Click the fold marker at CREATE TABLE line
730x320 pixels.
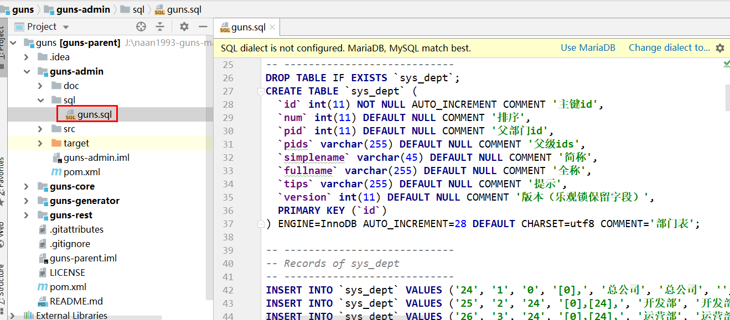coord(260,91)
